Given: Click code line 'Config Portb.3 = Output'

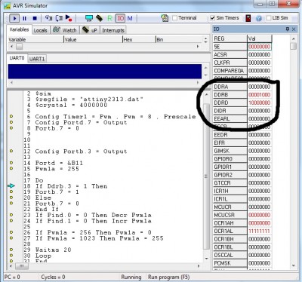Looking at the screenshot, I should tap(81, 152).
